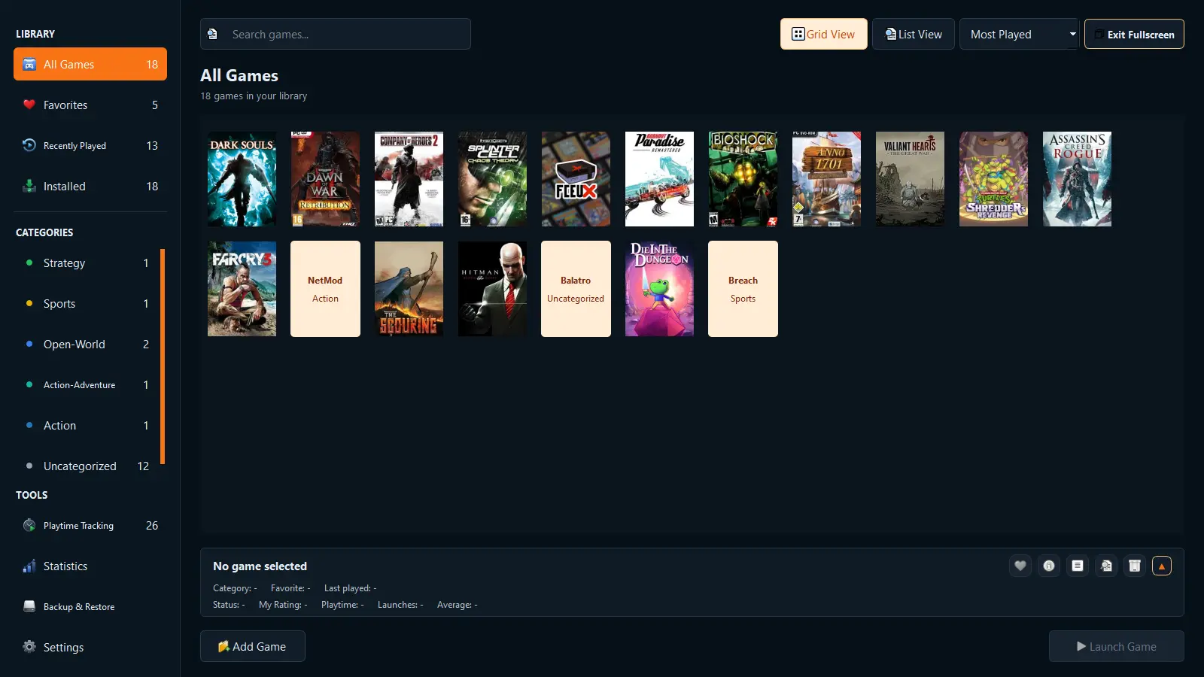
Task: Select the BioShock game cover
Action: [x=743, y=179]
